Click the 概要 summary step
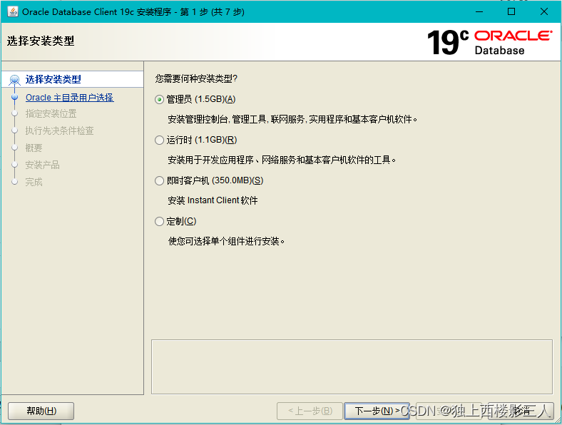The width and height of the screenshot is (562, 425). pos(34,148)
